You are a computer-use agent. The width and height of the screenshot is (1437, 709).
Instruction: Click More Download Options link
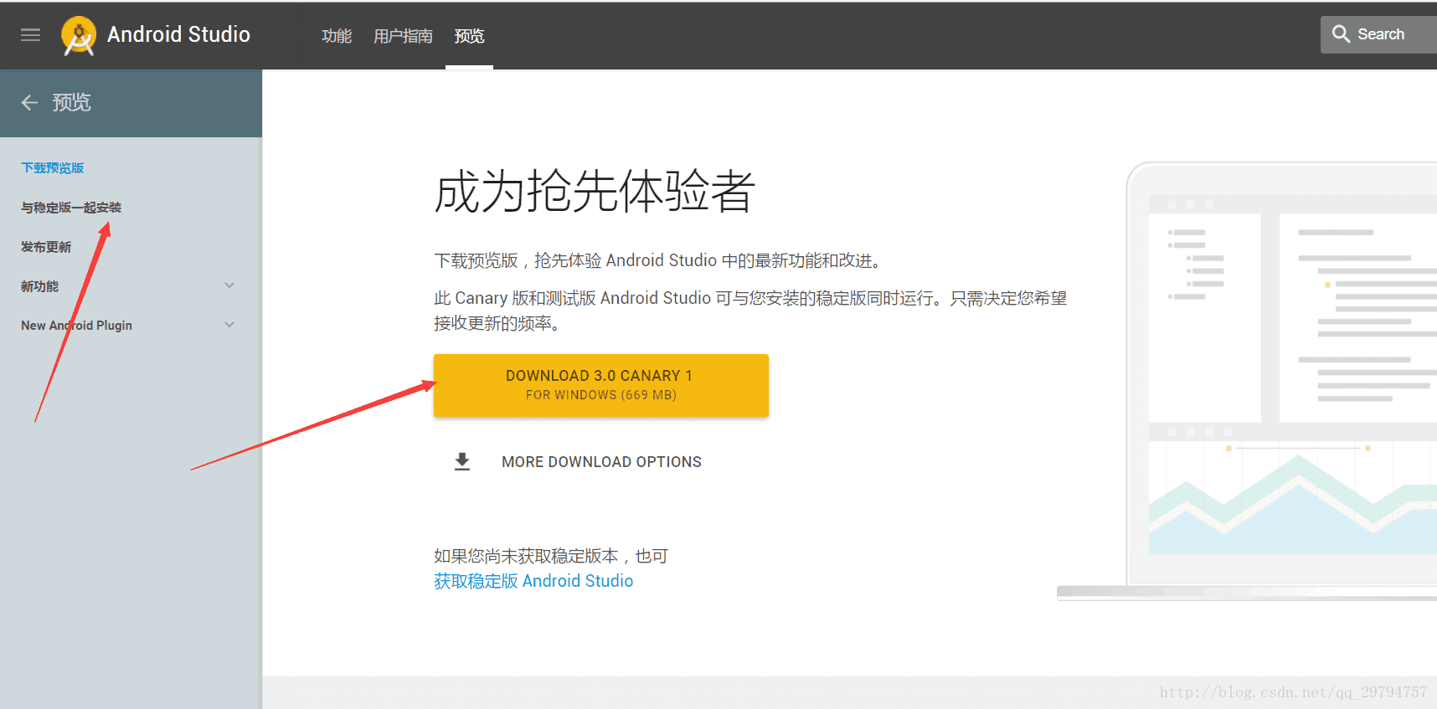tap(601, 462)
